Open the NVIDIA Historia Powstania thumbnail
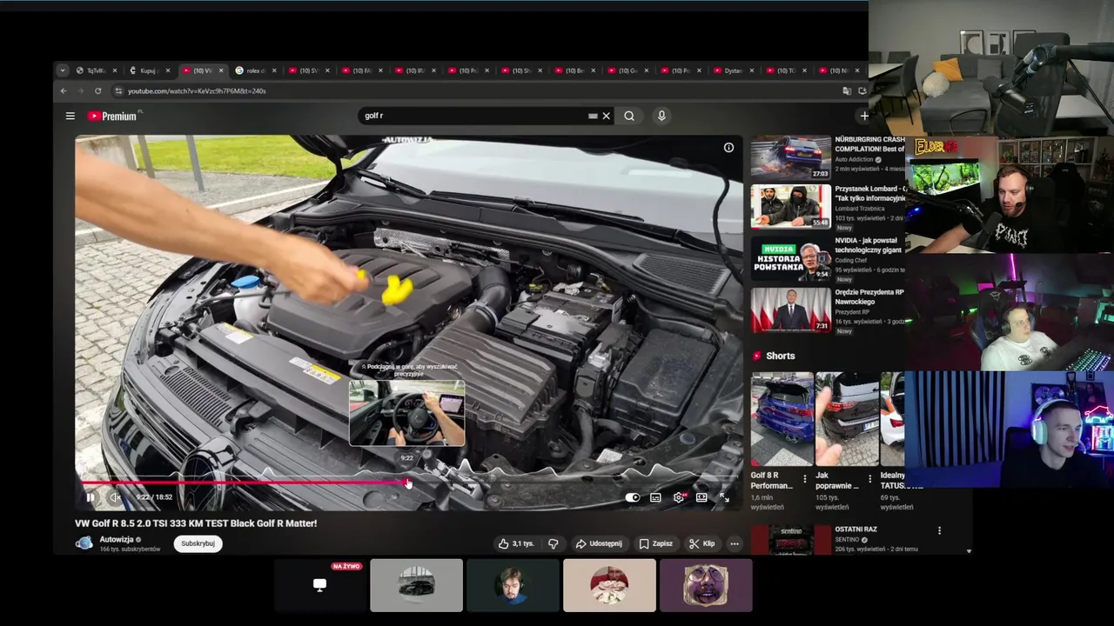Viewport: 1114px width, 626px height. click(791, 258)
